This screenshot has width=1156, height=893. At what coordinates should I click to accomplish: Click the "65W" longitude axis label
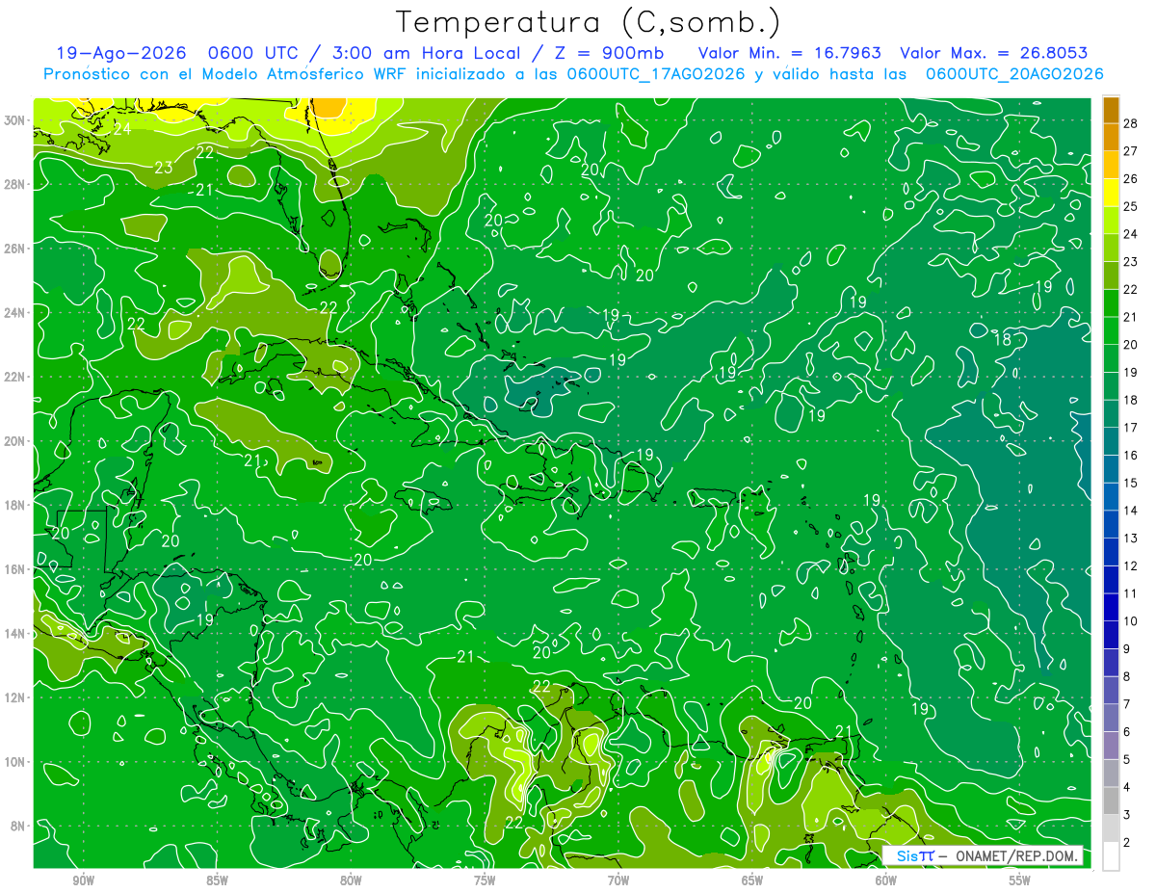[752, 880]
